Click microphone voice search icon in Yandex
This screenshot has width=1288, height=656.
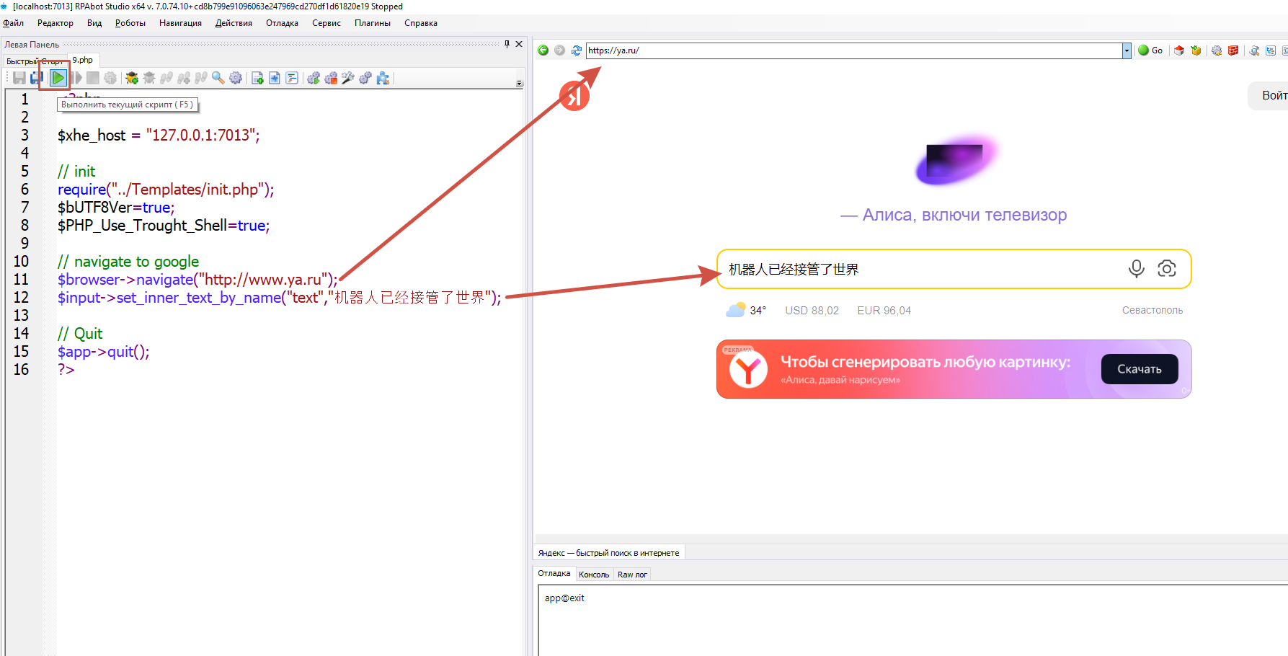[1137, 269]
